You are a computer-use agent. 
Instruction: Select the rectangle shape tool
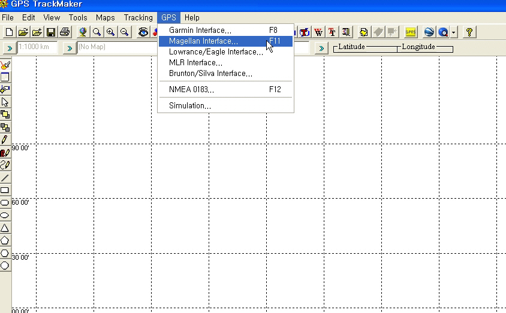(5, 190)
